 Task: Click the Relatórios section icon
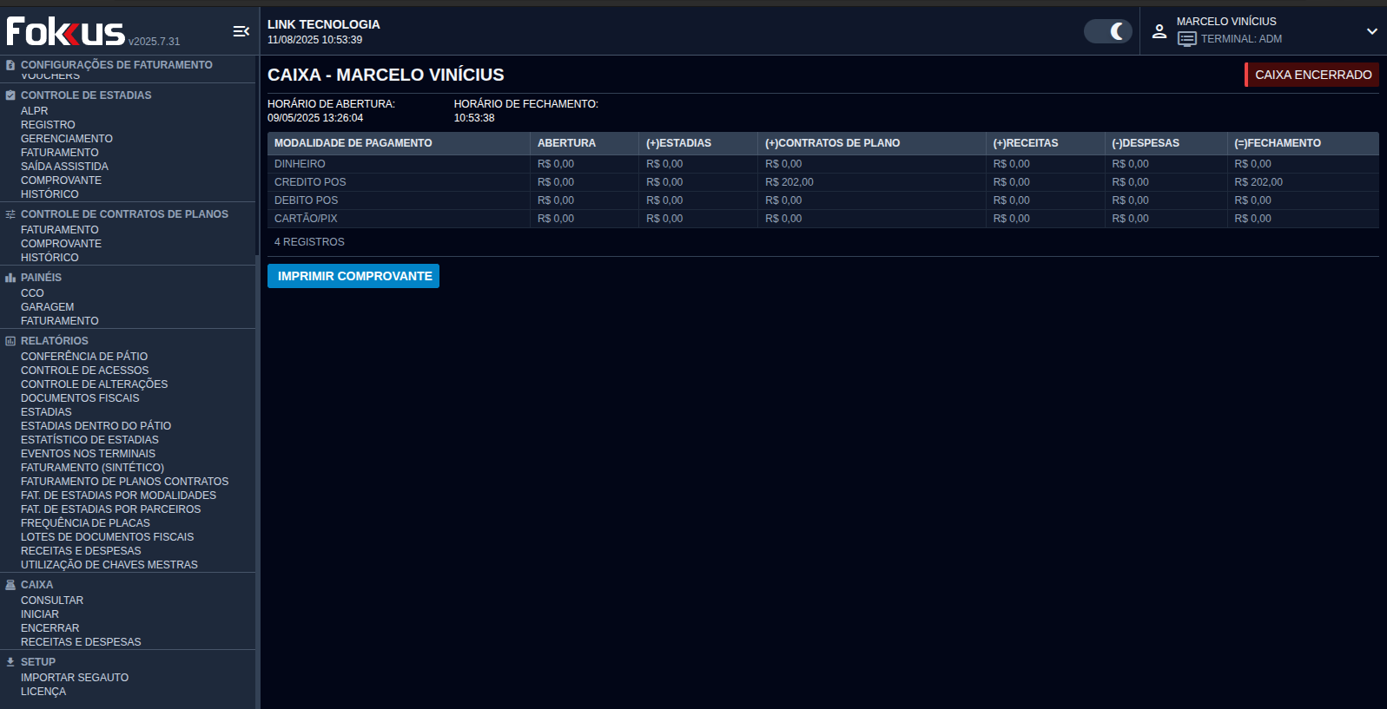[10, 341]
